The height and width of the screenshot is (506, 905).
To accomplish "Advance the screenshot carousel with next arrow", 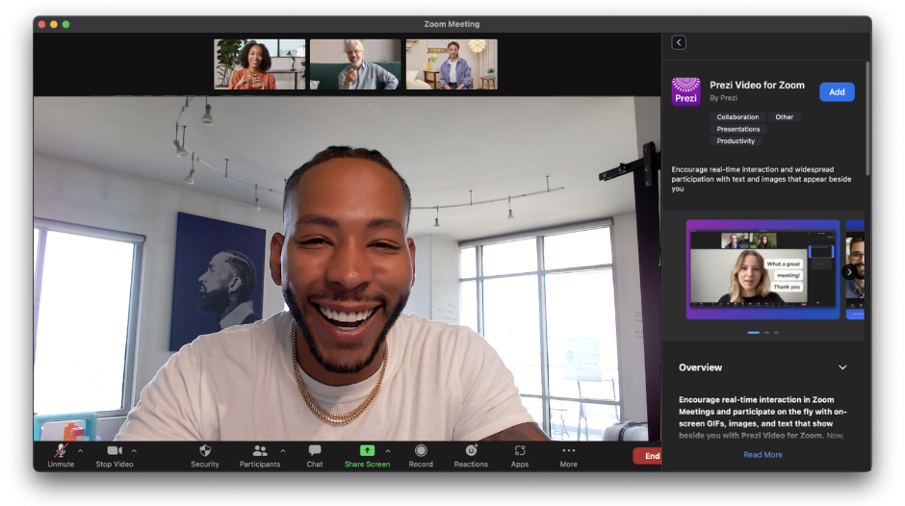I will (x=849, y=271).
